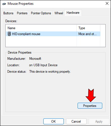This screenshot has width=111, height=126.
Task: Select the HID-compliant mouse device icon
Action: point(9,34)
